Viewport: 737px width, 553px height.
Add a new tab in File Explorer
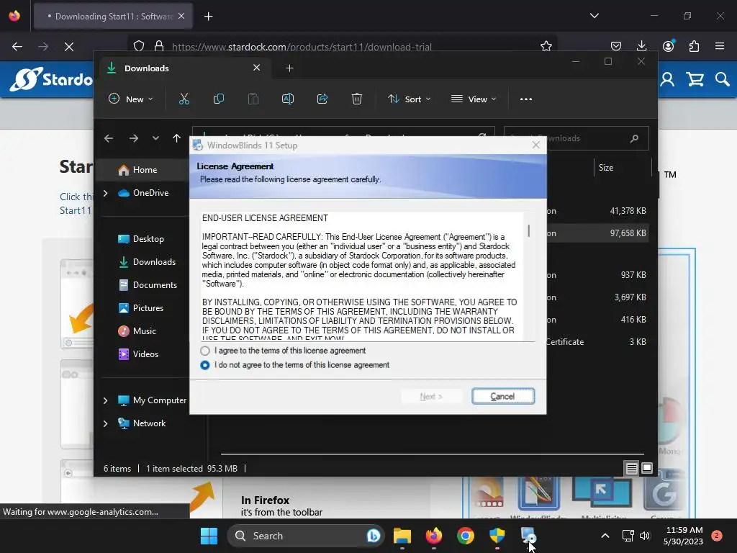pyautogui.click(x=289, y=68)
